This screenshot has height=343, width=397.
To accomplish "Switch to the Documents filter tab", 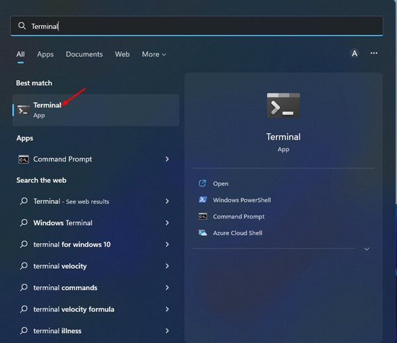I will 84,54.
